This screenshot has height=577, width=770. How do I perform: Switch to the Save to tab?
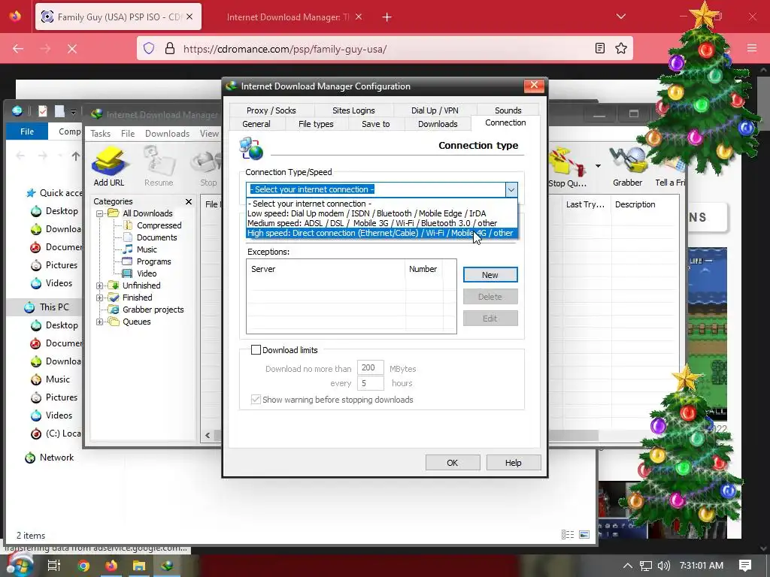(x=376, y=124)
